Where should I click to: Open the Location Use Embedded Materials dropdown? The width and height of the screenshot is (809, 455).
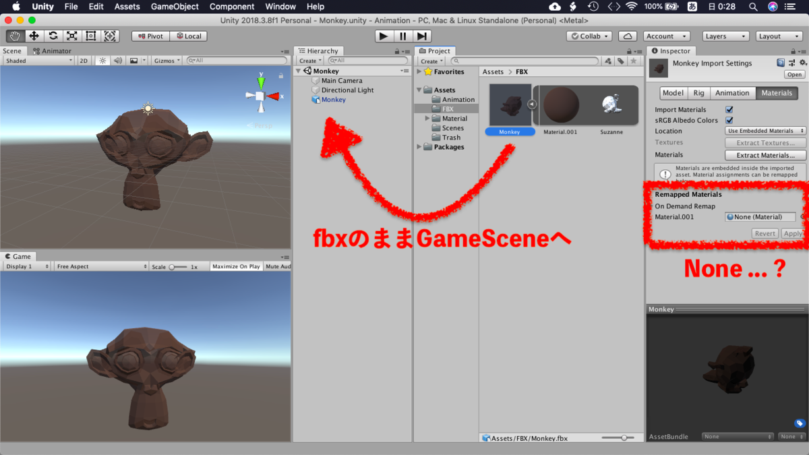(x=766, y=131)
